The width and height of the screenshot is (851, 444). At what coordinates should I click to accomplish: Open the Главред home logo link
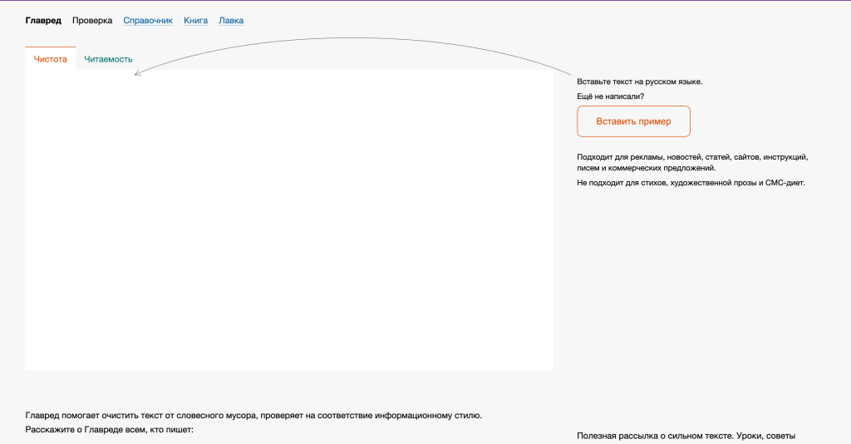[43, 21]
